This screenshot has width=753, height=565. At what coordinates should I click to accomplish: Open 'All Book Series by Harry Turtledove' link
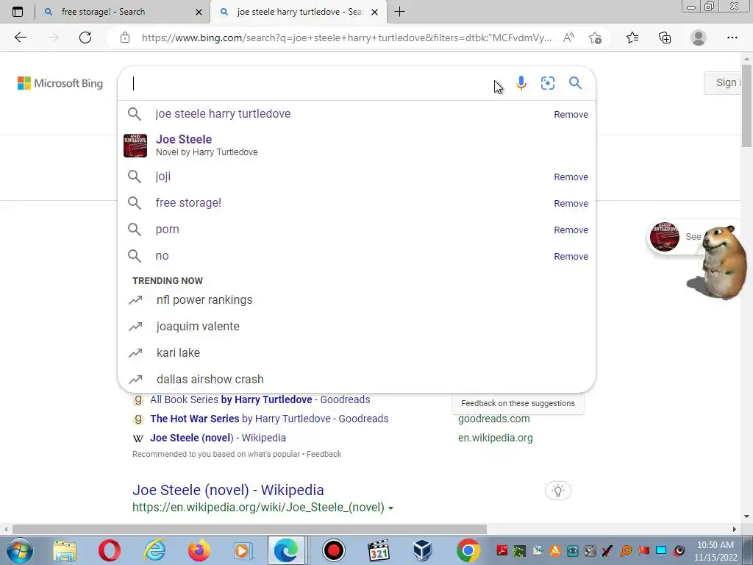click(x=260, y=399)
